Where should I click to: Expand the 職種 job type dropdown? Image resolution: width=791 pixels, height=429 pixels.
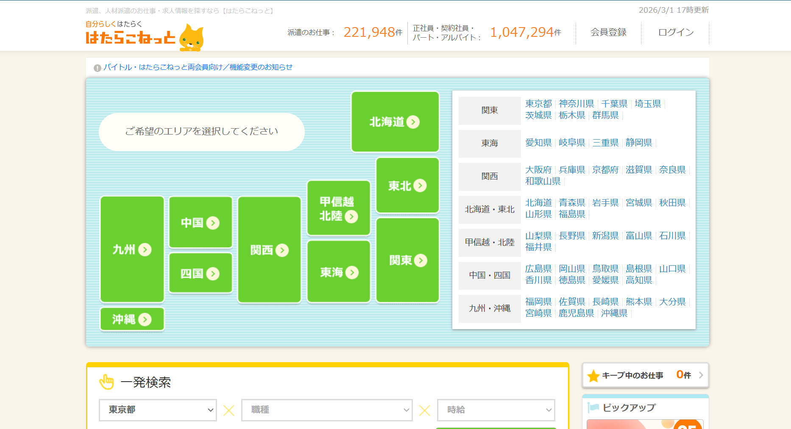(327, 410)
